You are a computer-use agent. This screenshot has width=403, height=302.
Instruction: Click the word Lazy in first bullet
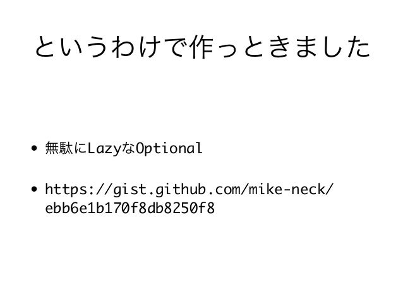point(104,149)
